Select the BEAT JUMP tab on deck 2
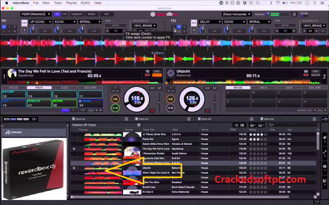 (x=314, y=88)
